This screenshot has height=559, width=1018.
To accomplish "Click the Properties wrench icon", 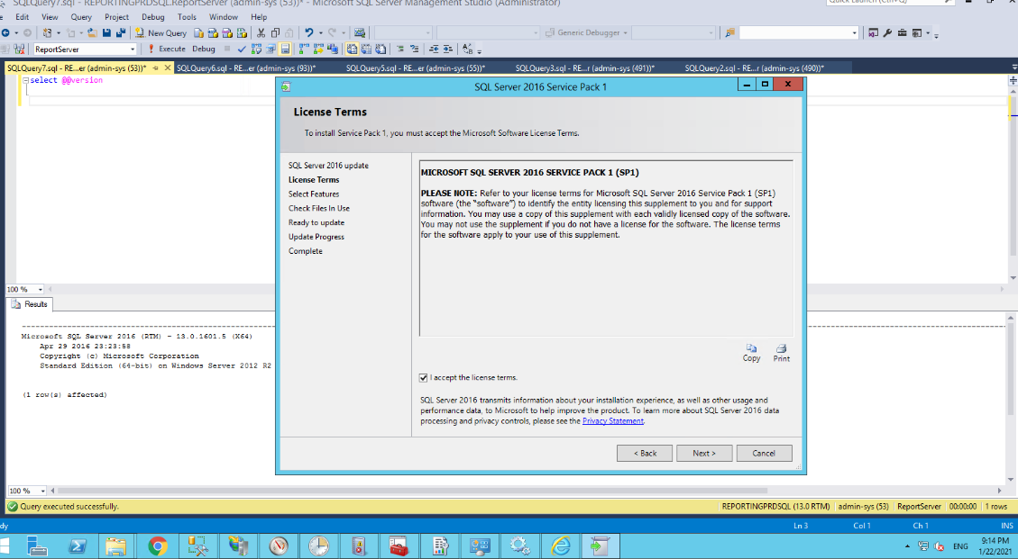I will 887,32.
